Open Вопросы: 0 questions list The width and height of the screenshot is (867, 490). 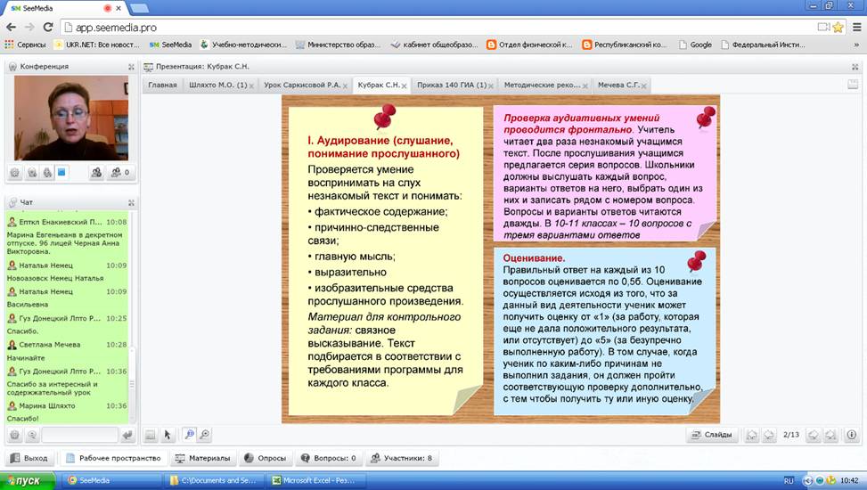click(x=329, y=458)
